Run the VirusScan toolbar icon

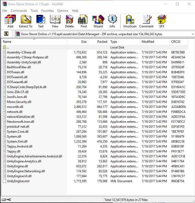[130, 19]
